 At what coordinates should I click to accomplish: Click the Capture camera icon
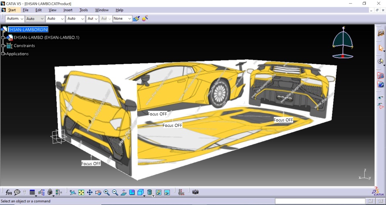[x=195, y=193]
